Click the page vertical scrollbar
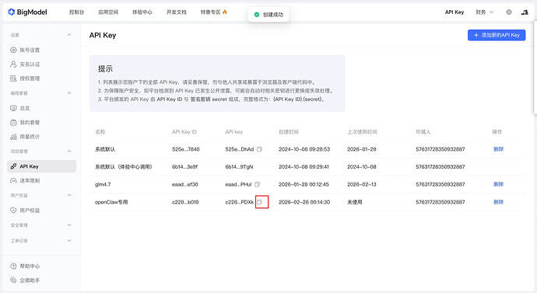The image size is (537, 293). tap(535, 68)
